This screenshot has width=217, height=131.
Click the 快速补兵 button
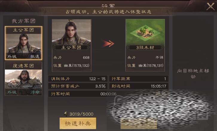pos(78,123)
